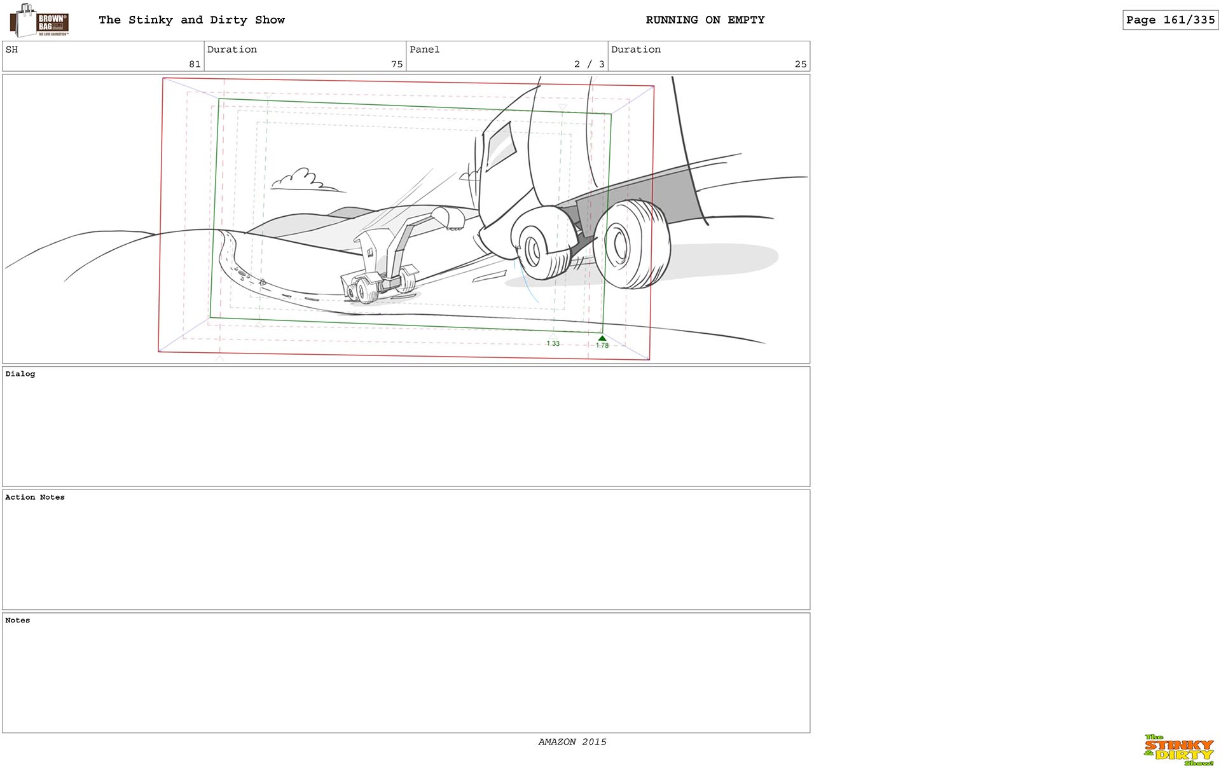Click the shot number value 81
Image resolution: width=1221 pixels, height=768 pixels.
195,64
